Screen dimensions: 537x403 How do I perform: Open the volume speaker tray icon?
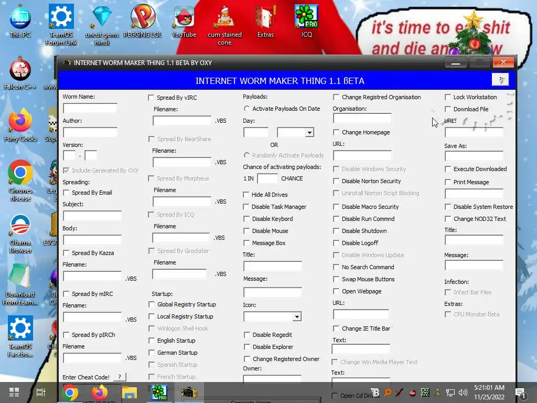463,393
